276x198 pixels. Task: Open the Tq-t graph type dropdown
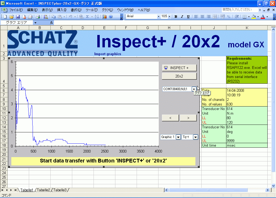coord(196,137)
